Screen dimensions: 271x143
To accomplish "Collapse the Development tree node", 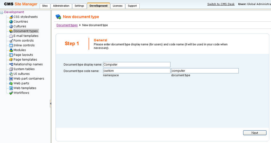I will [1, 12].
